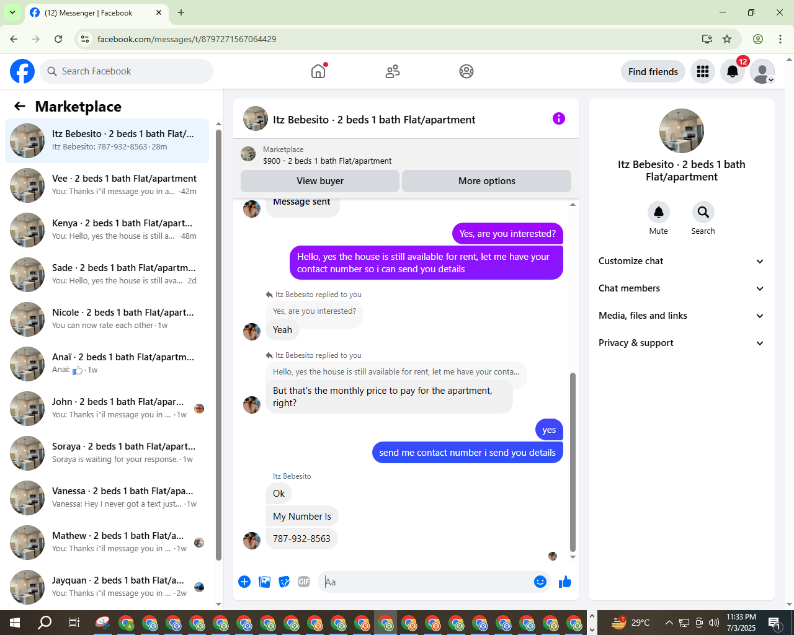Click the address bar URL
This screenshot has width=794, height=635.
(x=187, y=39)
